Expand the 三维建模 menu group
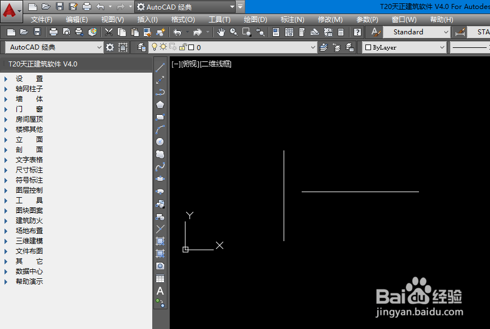490x329 pixels. (x=6, y=241)
